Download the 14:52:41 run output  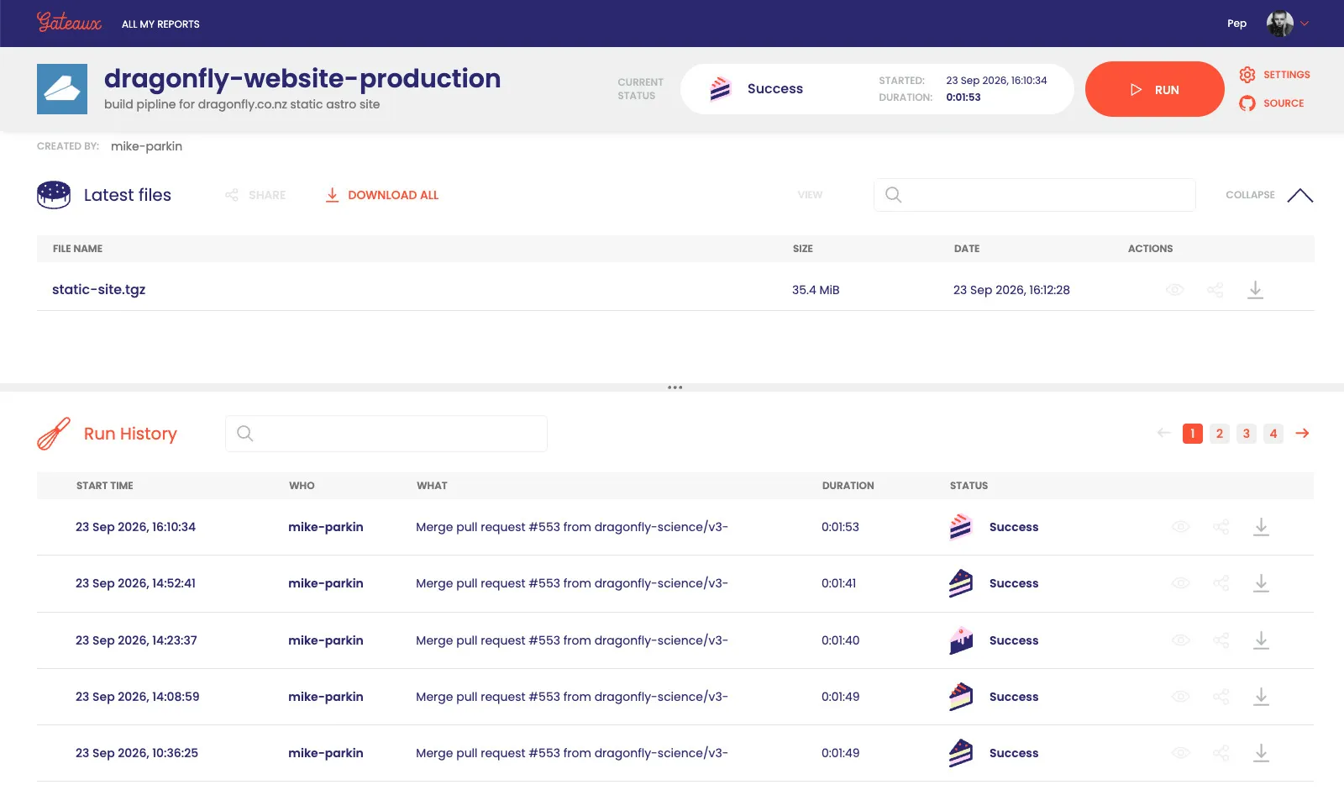[x=1261, y=583]
